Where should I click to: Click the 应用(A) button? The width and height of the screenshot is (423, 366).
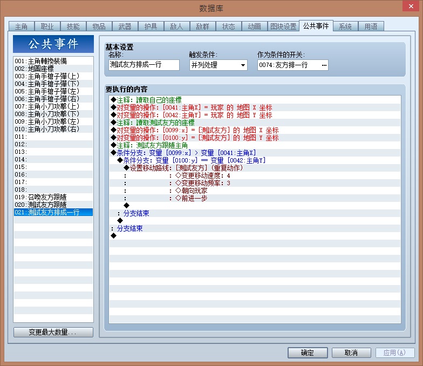point(395,353)
